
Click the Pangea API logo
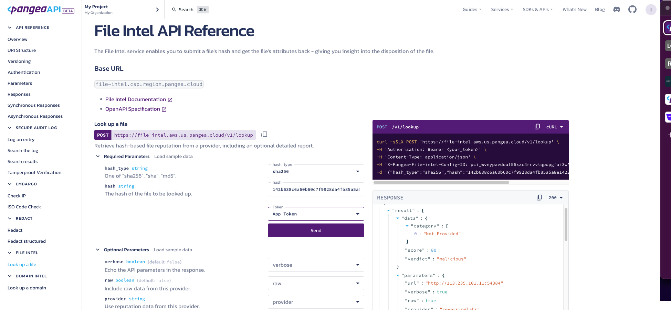(x=41, y=10)
